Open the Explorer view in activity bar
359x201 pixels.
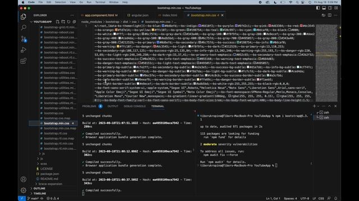(x=24, y=17)
